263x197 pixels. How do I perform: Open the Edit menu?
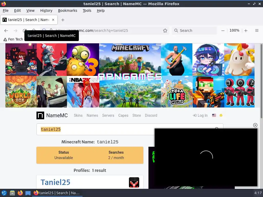click(17, 11)
